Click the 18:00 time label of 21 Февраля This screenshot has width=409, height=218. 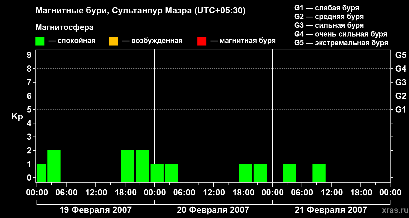(x=361, y=193)
